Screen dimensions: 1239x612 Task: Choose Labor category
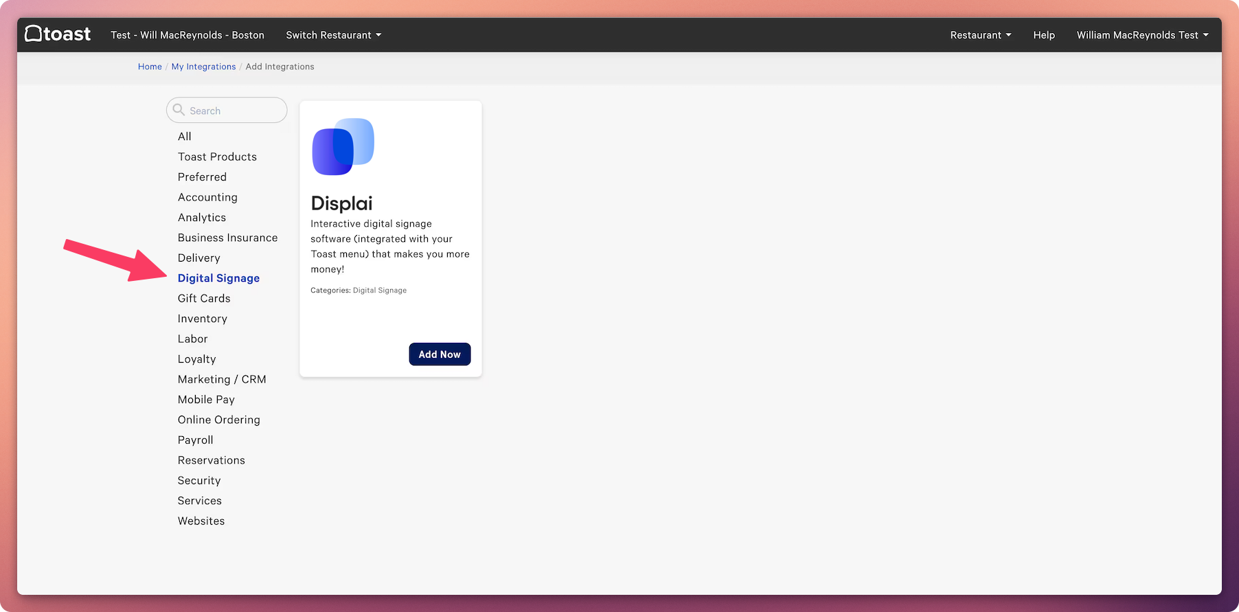[192, 339]
